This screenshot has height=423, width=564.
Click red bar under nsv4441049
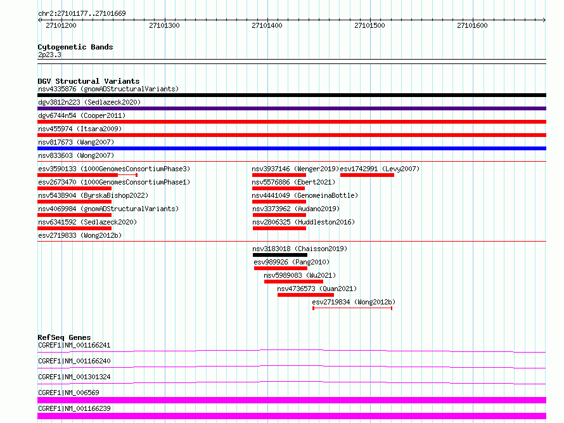pos(279,202)
